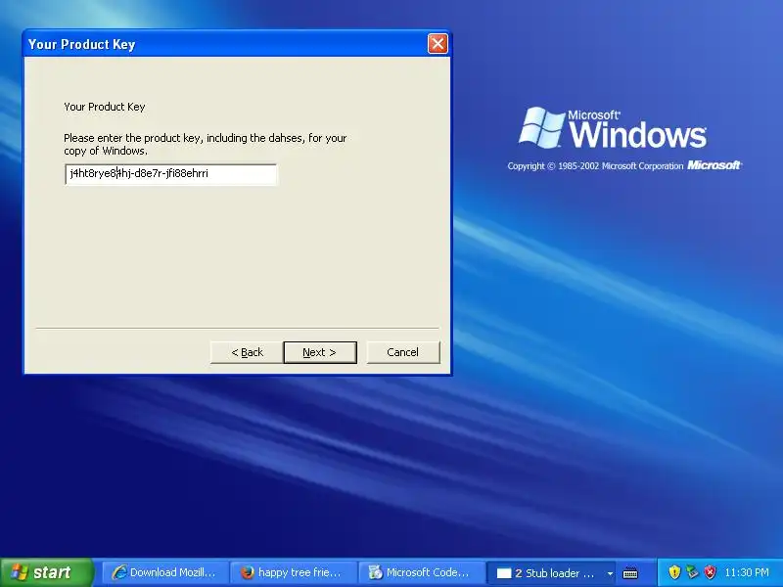The height and width of the screenshot is (587, 783).
Task: Open the red security alert shield tray icon
Action: click(710, 572)
